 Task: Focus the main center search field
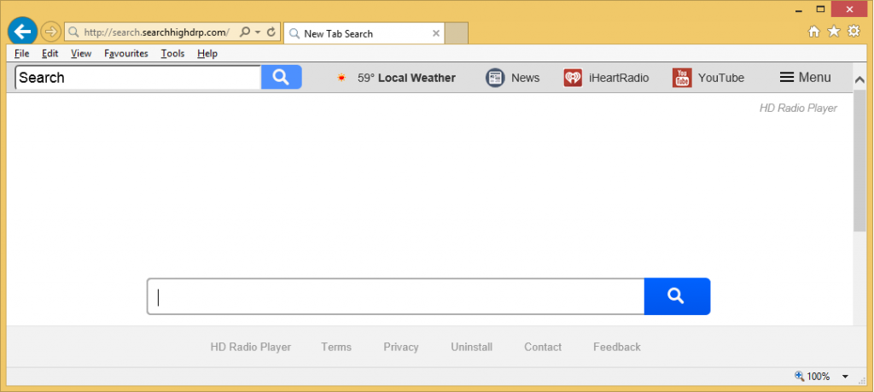[396, 296]
